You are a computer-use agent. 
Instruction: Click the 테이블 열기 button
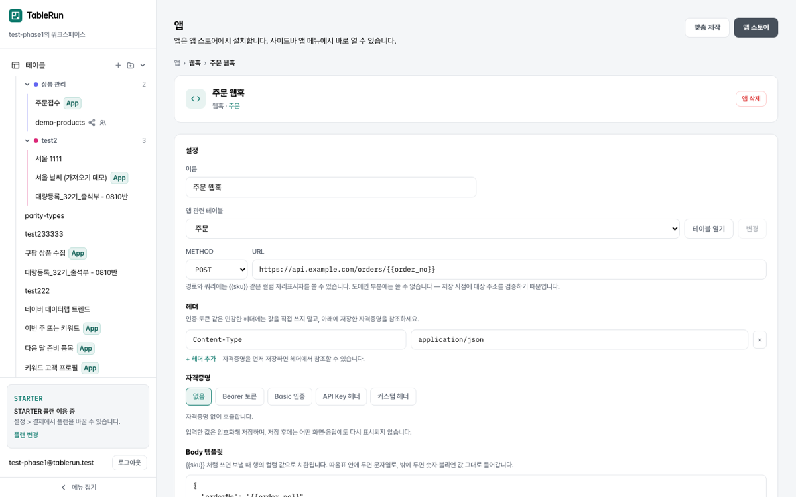point(709,229)
